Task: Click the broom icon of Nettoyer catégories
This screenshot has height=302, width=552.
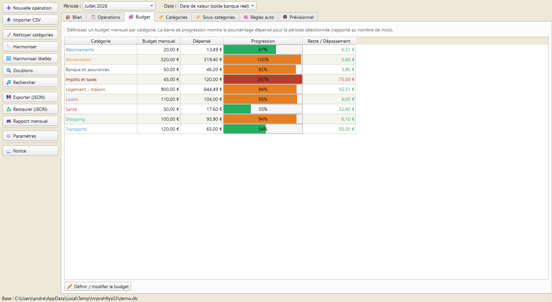Action: (x=9, y=35)
